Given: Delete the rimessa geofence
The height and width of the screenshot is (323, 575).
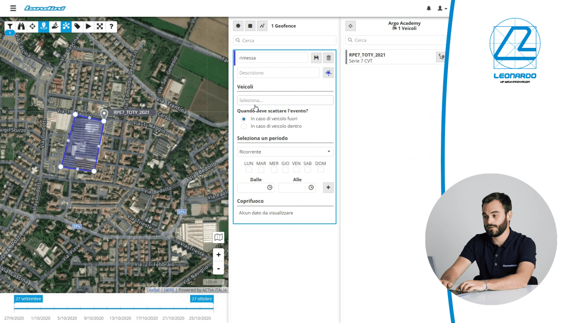Looking at the screenshot, I should pyautogui.click(x=328, y=58).
